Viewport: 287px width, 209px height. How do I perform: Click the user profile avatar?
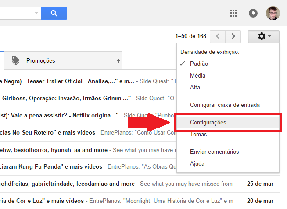pyautogui.click(x=273, y=13)
